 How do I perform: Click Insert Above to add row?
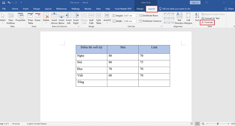pos(54,18)
